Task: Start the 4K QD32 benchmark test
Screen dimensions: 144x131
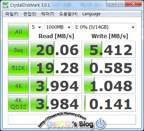Action: pyautogui.click(x=18, y=103)
